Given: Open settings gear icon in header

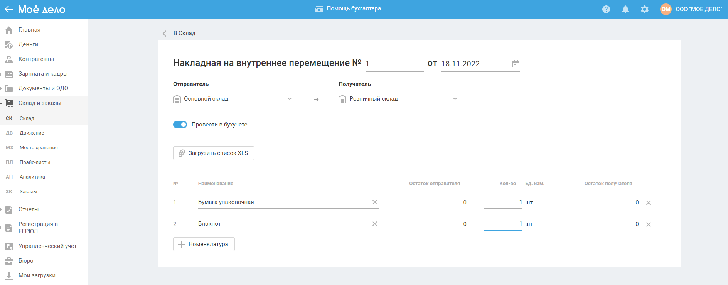Looking at the screenshot, I should click(644, 9).
